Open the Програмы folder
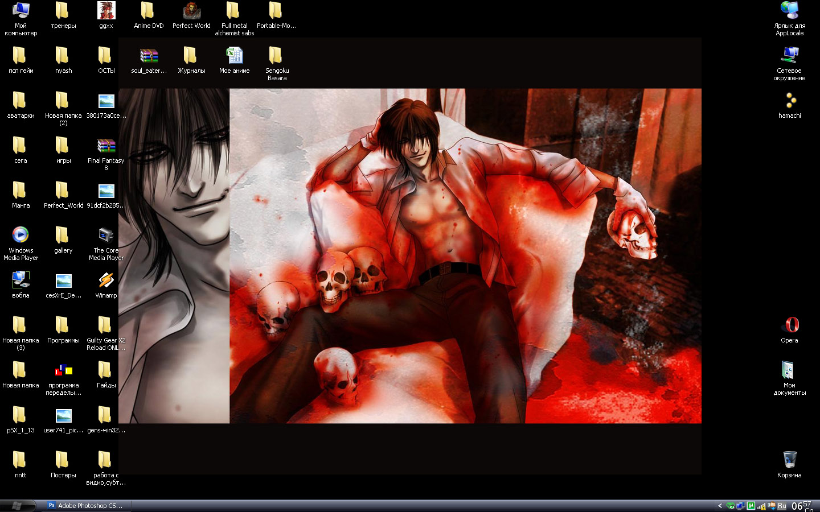Screen dimensions: 820x512 (x=63, y=330)
